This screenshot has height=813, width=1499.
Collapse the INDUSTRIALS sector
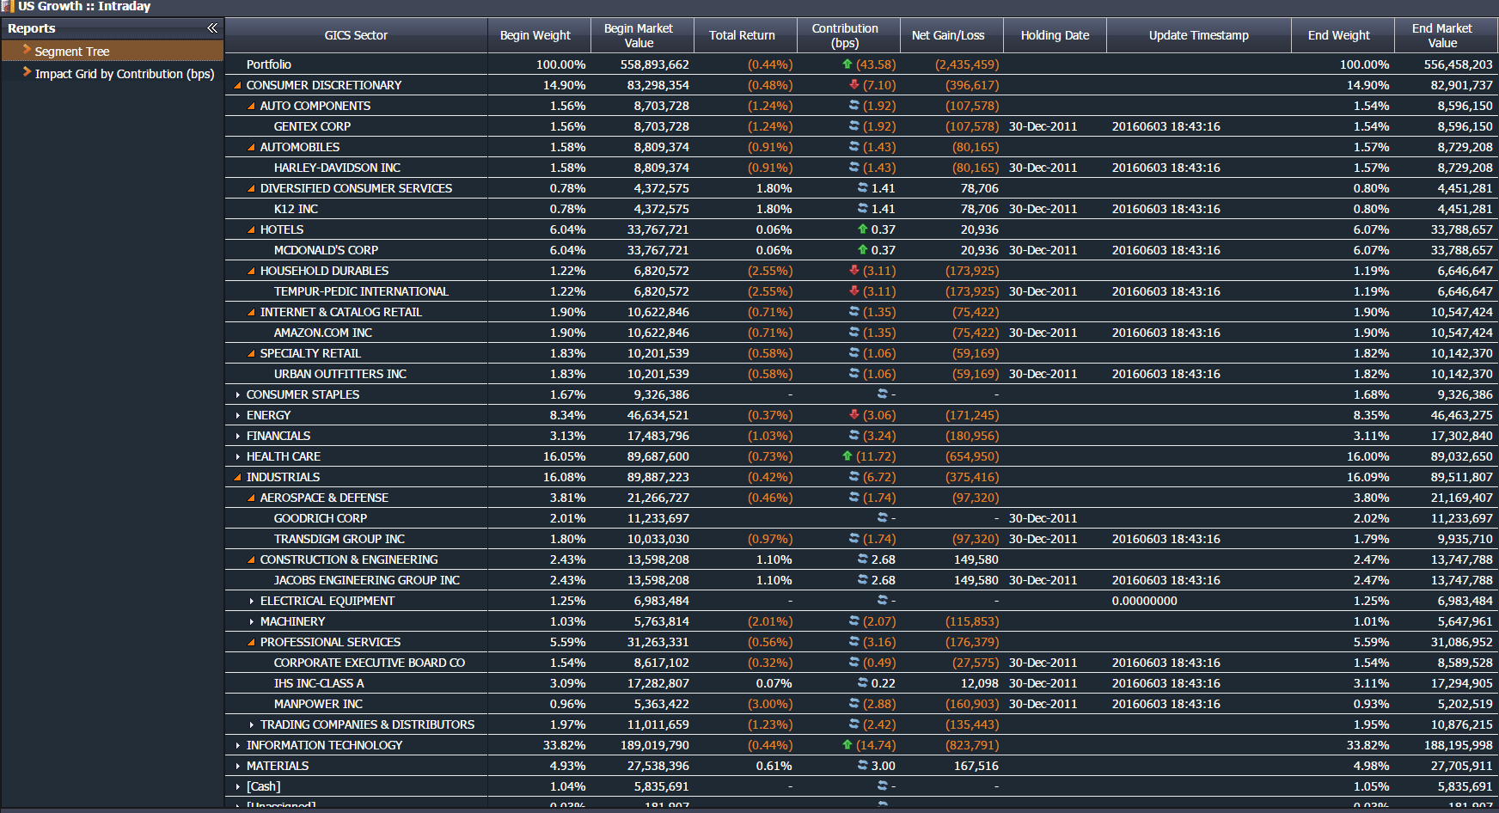tap(238, 478)
